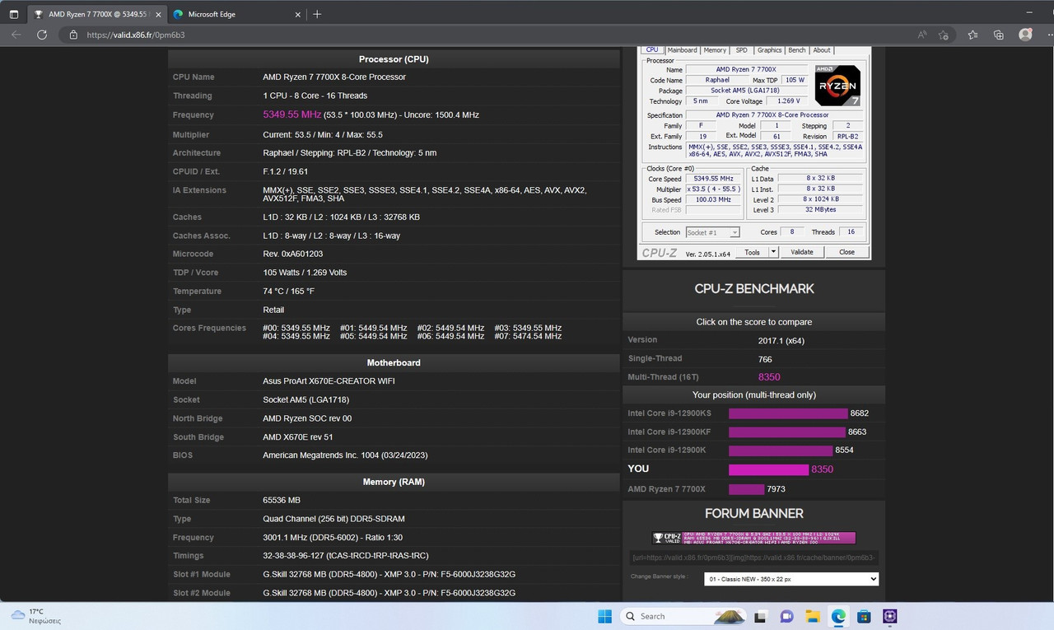Image resolution: width=1054 pixels, height=630 pixels.
Task: Click the forum banner URL code field
Action: tap(754, 558)
